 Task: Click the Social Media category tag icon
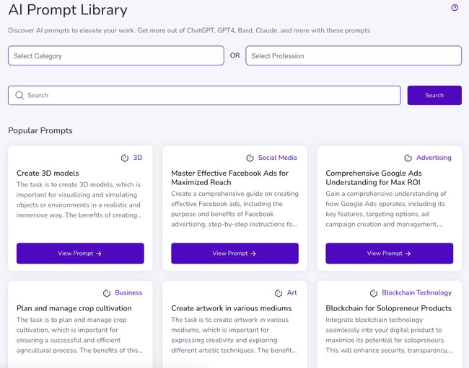pyautogui.click(x=250, y=158)
